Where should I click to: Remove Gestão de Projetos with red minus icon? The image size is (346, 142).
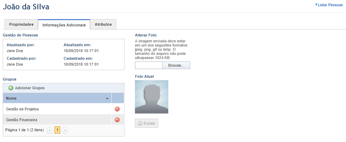pyautogui.click(x=117, y=109)
